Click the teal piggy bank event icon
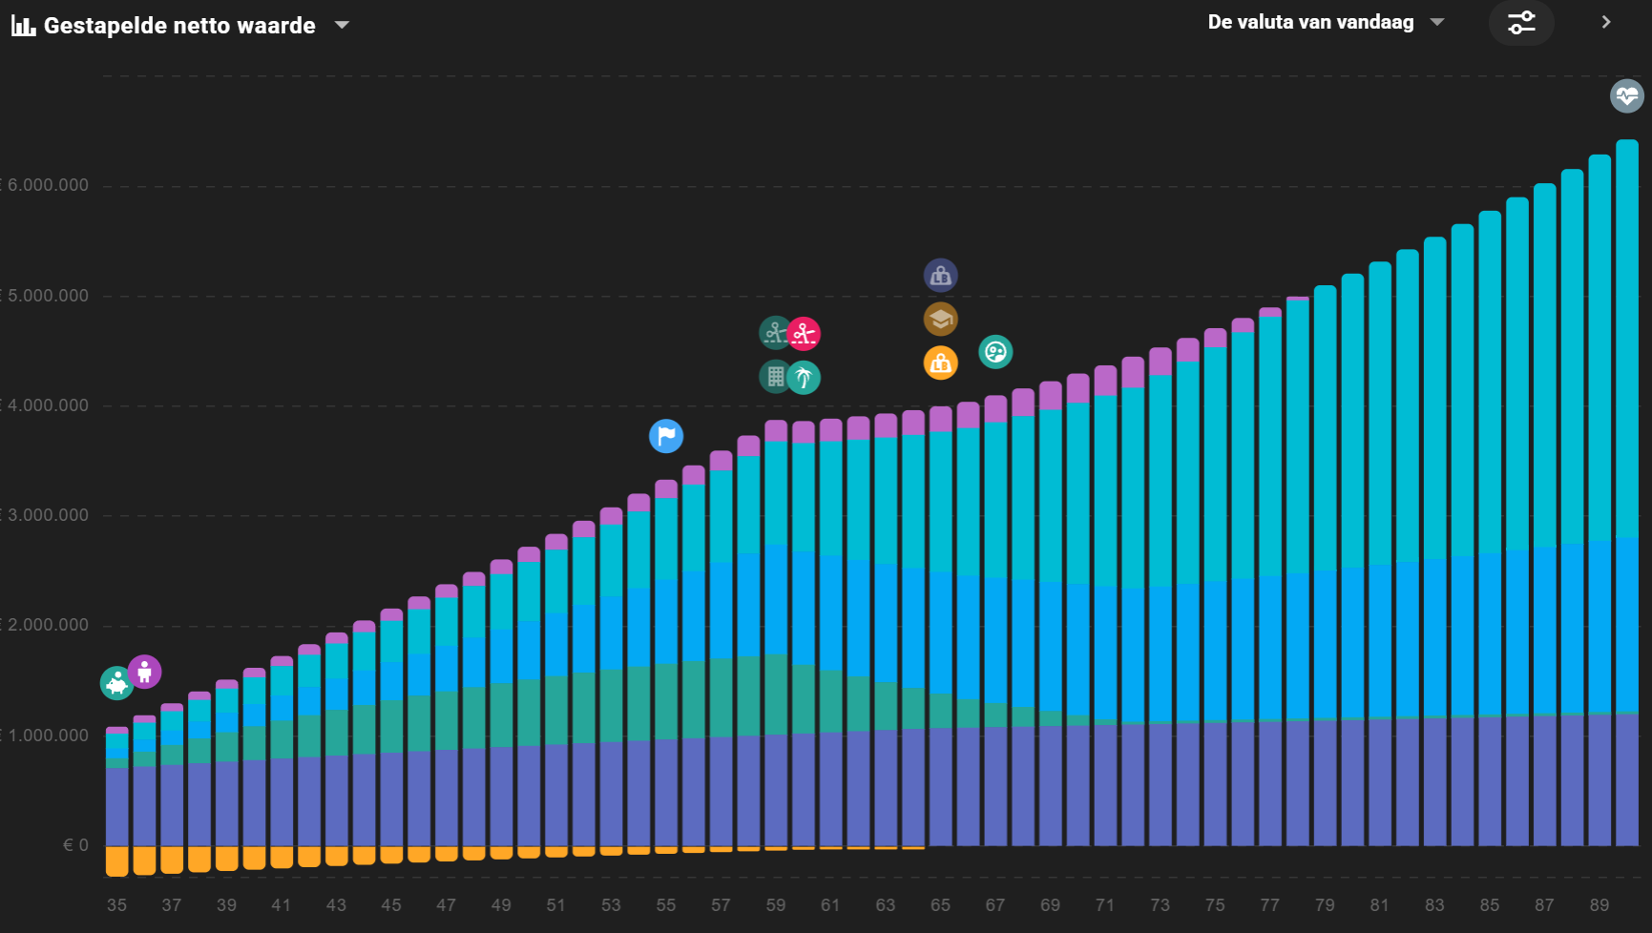Screen dimensions: 1652x933 (x=116, y=683)
